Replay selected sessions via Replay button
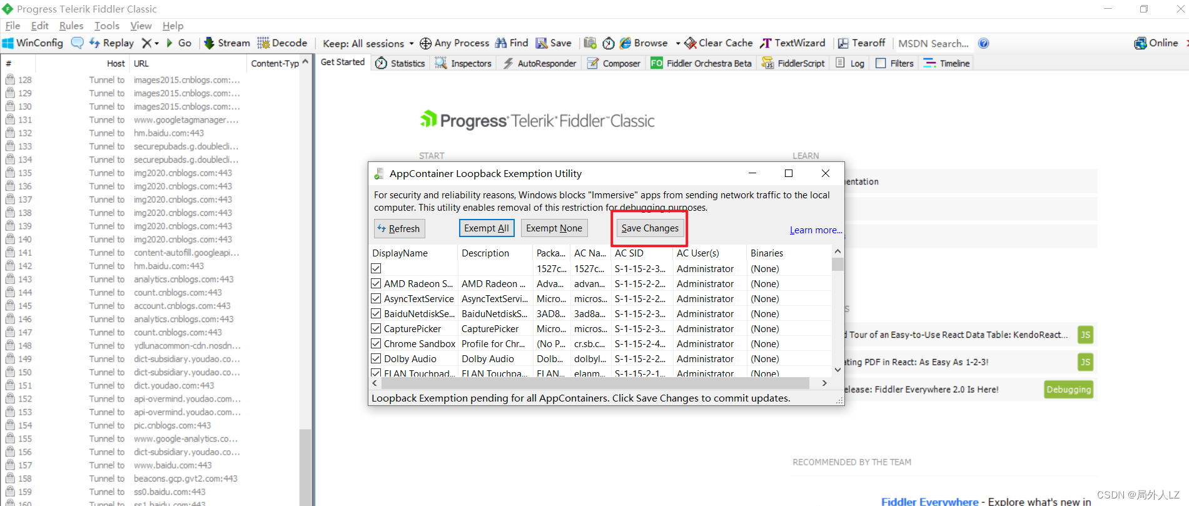The image size is (1189, 506). (111, 43)
